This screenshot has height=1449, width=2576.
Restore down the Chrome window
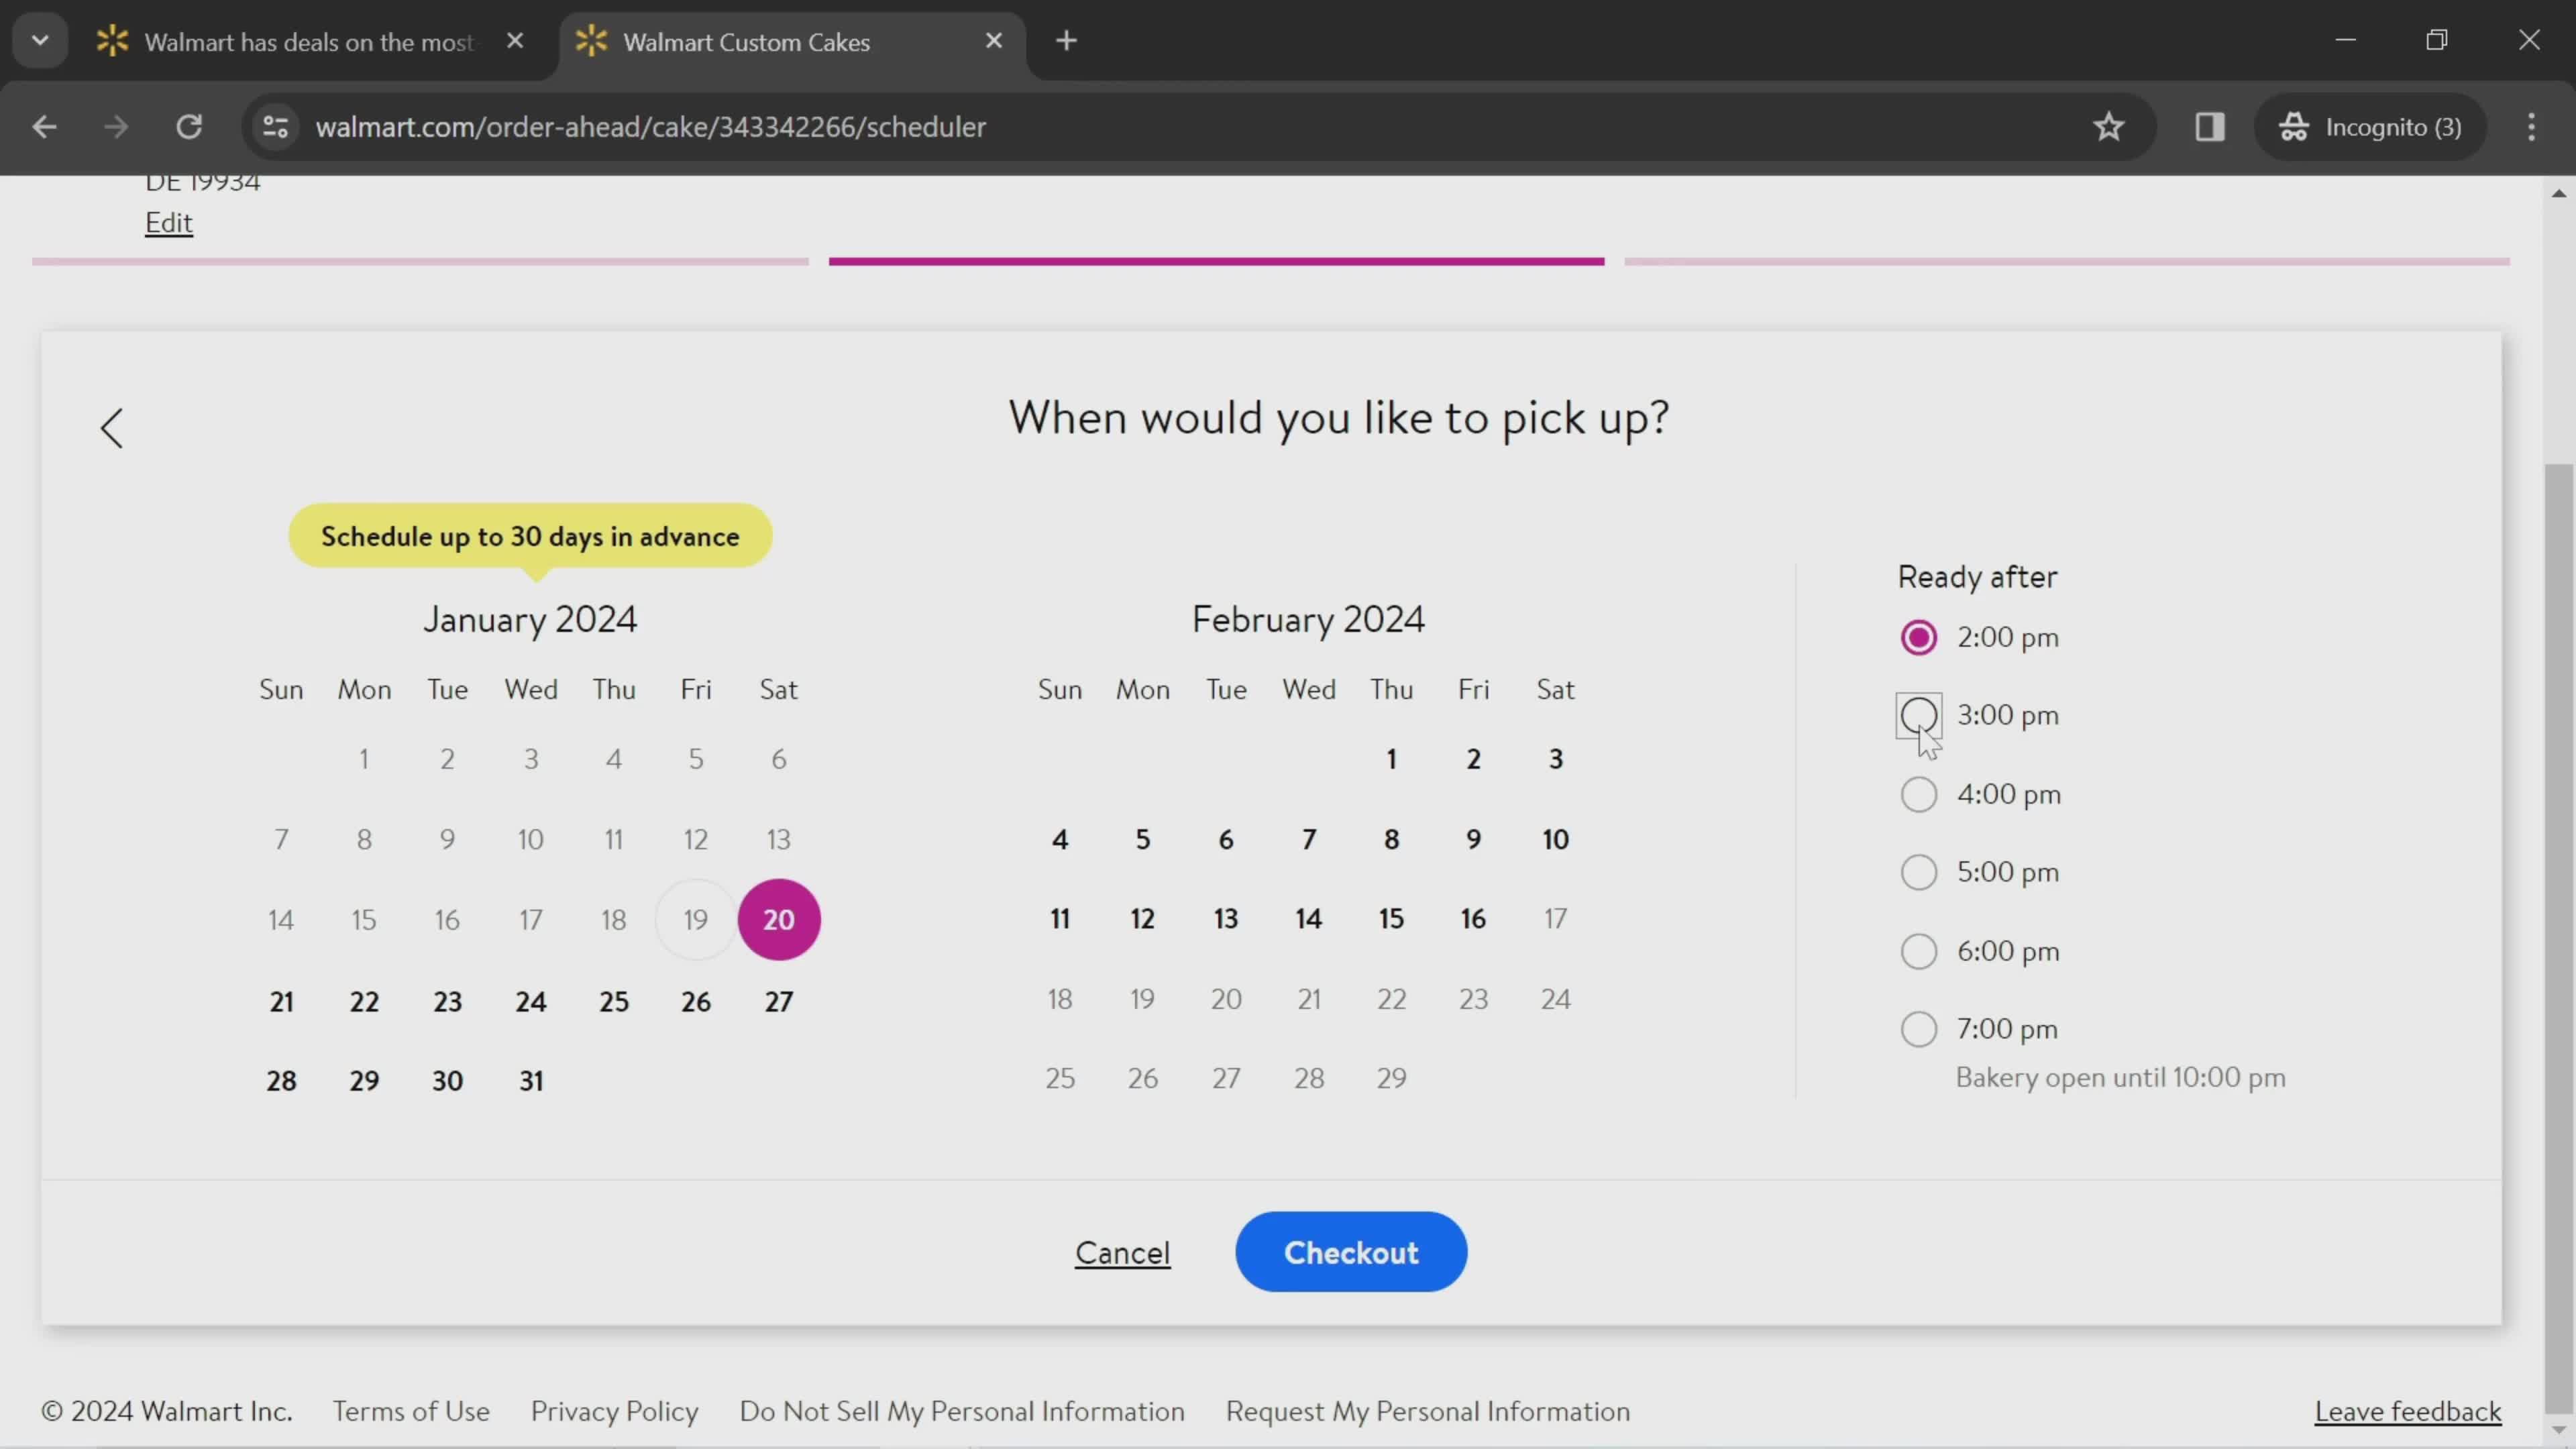point(2437,41)
